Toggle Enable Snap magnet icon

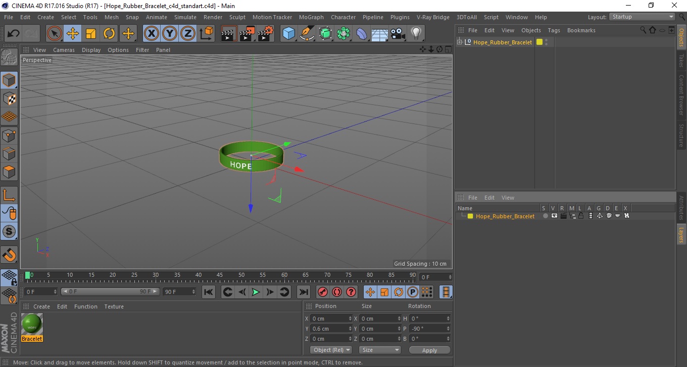[x=9, y=255]
